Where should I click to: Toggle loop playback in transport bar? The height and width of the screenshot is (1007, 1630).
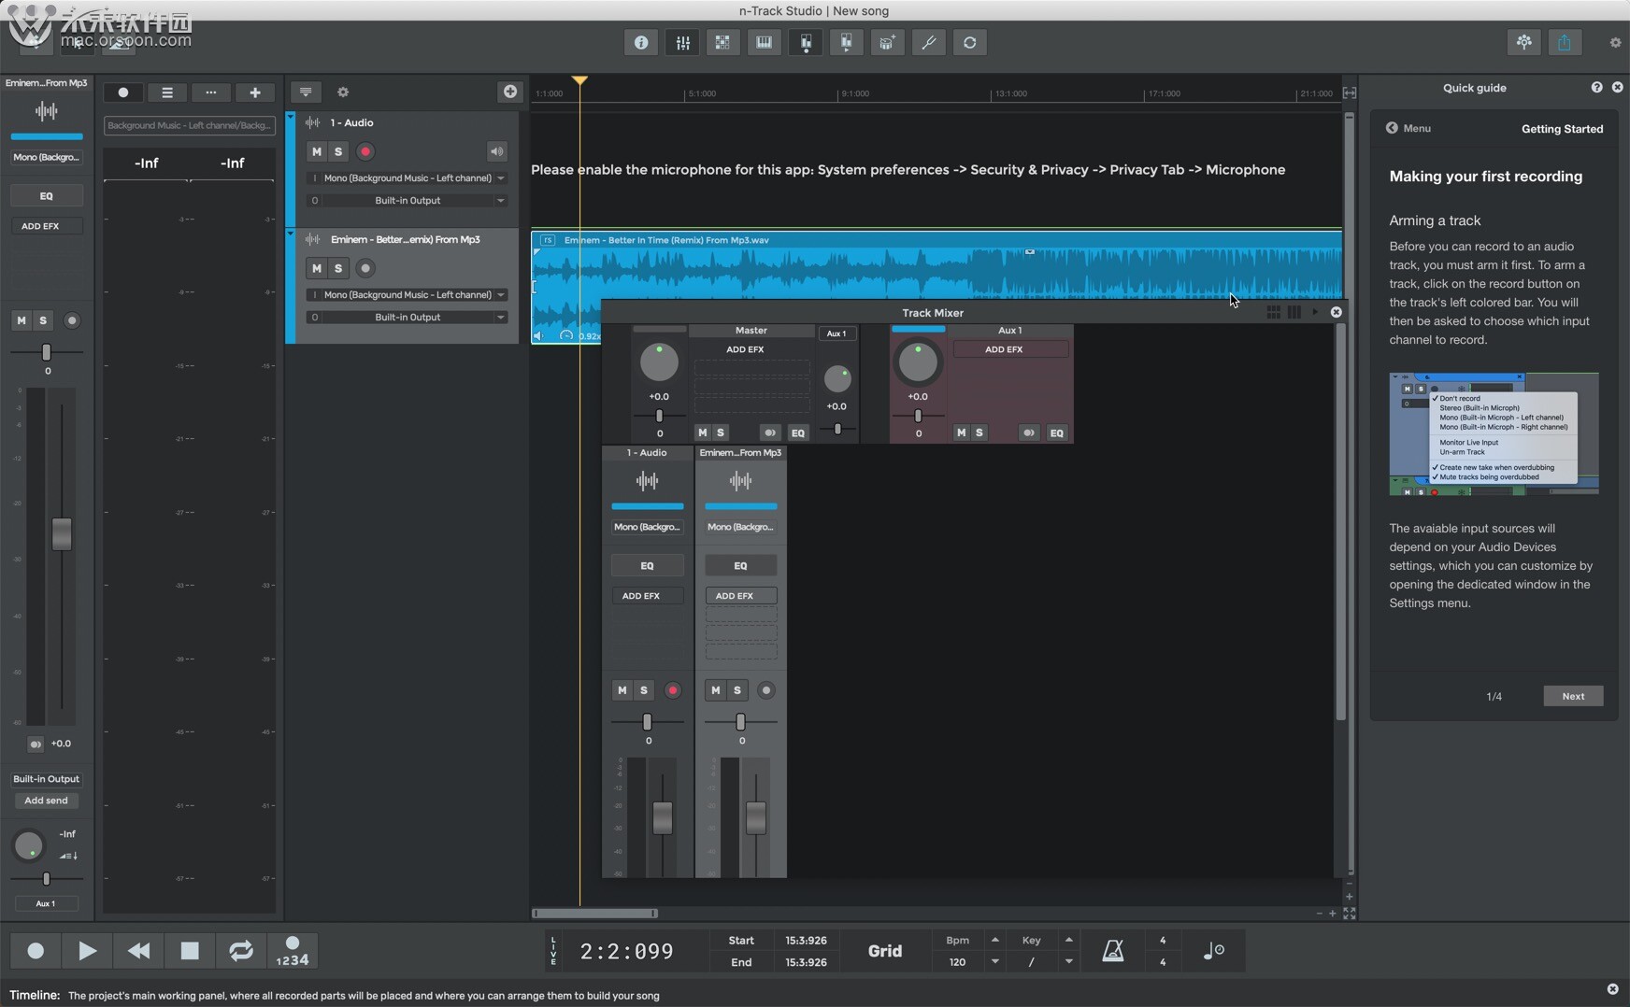click(x=241, y=951)
